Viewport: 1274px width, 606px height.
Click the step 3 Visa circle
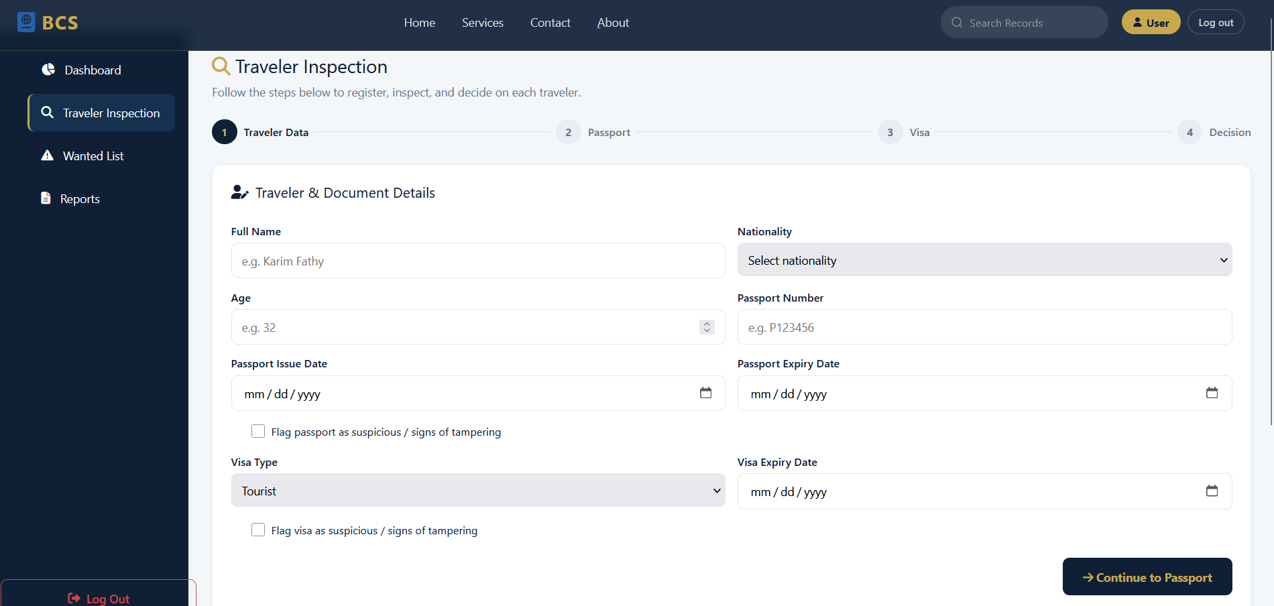890,132
